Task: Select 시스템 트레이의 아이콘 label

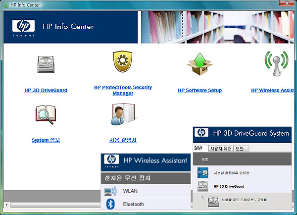Action: pos(232,173)
